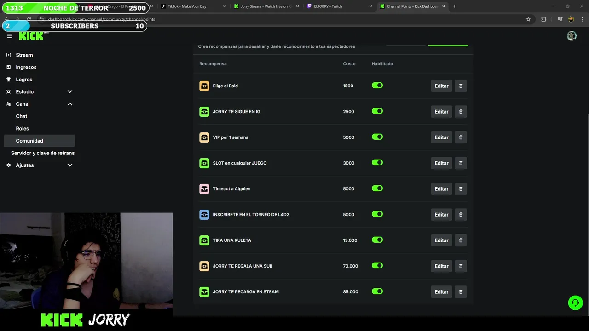Delete the INSCRIBETE EN EL TORNEO DE L4D2 reward
The image size is (589, 331).
pos(461,215)
